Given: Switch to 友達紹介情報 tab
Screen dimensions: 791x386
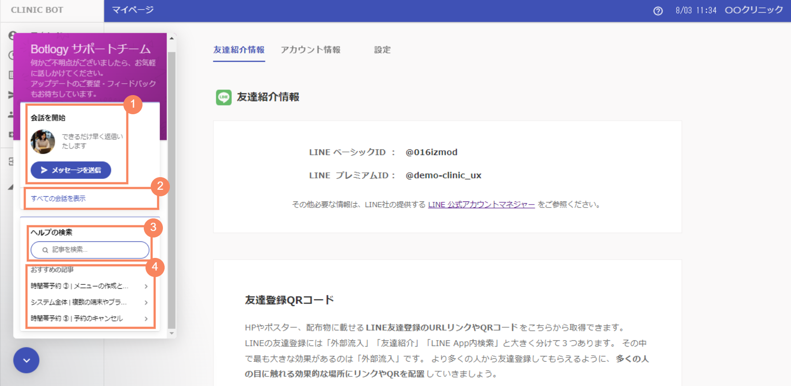Looking at the screenshot, I should (239, 50).
